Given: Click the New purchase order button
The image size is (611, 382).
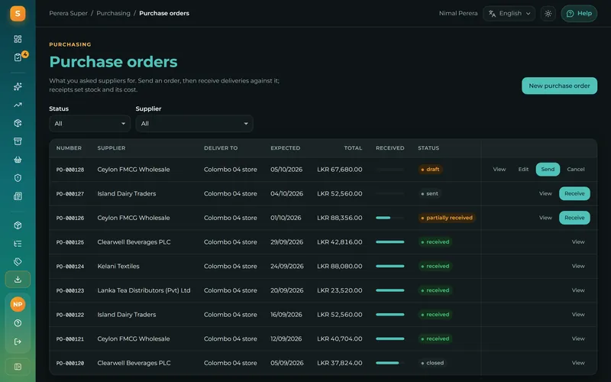Looking at the screenshot, I should [559, 86].
